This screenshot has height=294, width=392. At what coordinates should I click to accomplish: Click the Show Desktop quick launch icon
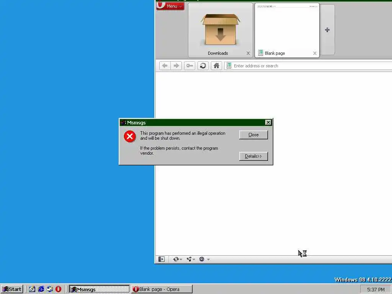coord(32,289)
